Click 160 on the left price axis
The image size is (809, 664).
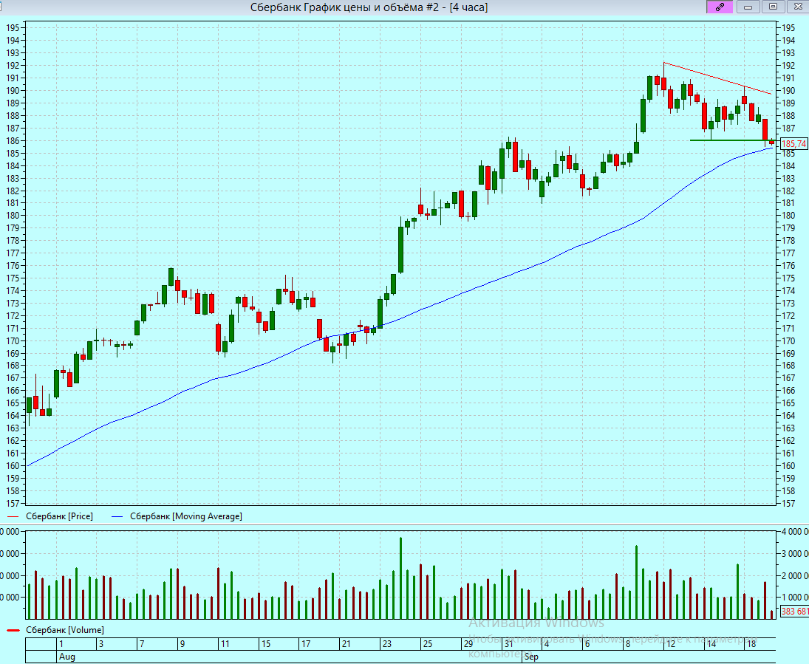pyautogui.click(x=13, y=465)
